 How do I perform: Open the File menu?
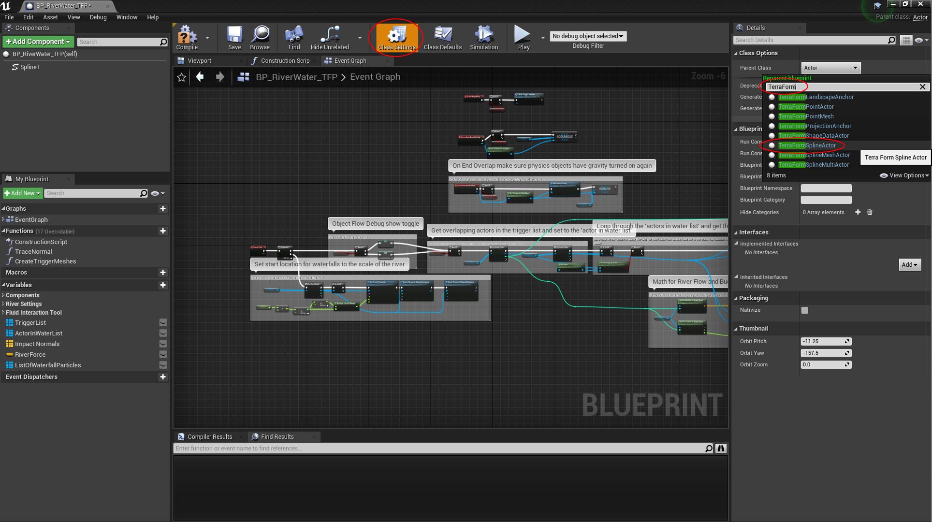click(9, 17)
